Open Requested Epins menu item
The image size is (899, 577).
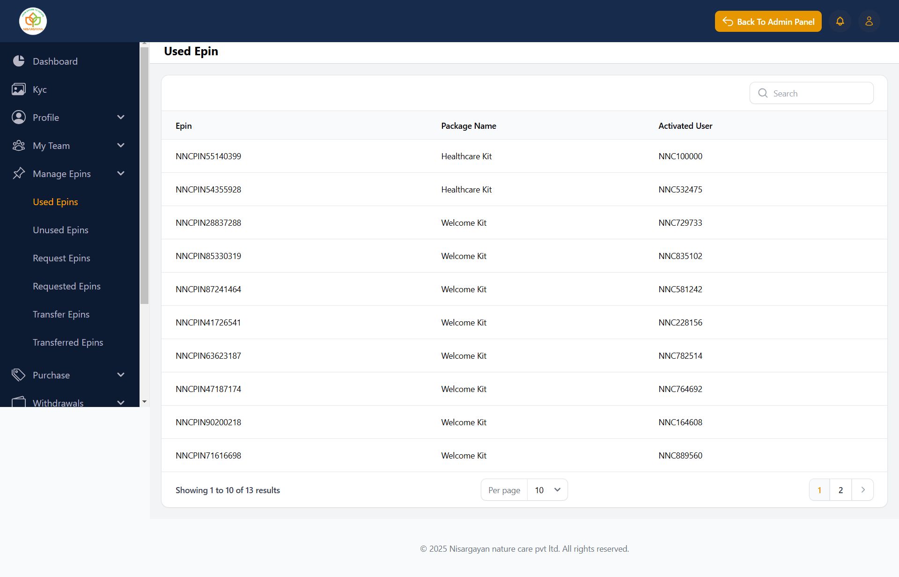(x=66, y=286)
